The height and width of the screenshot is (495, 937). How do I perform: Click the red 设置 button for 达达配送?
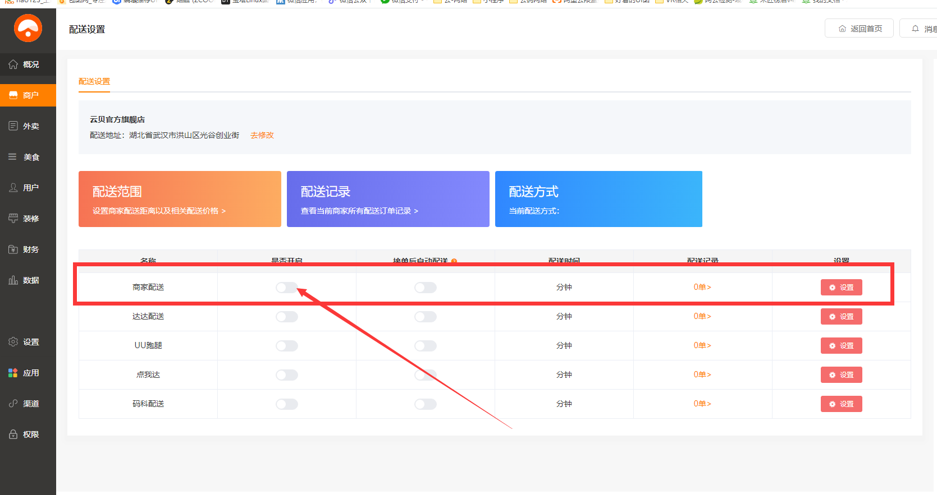point(842,317)
